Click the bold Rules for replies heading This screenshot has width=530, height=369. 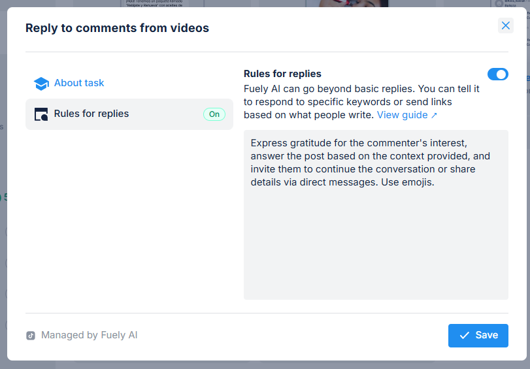282,74
